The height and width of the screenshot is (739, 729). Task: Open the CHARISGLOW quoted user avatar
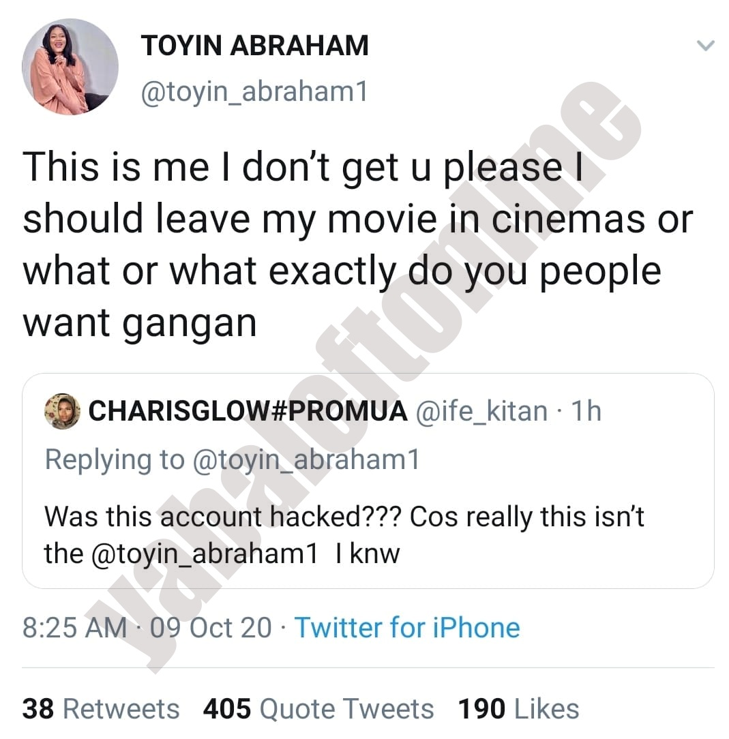(x=63, y=412)
